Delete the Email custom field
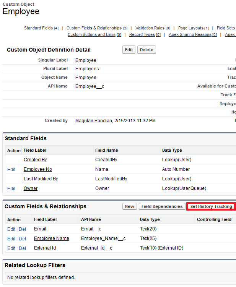Viewport: 236px width, 287px height. [x=22, y=229]
